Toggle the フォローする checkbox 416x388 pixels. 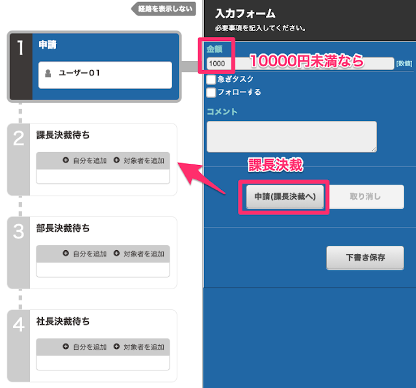click(x=211, y=92)
